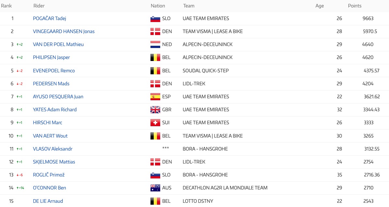Image resolution: width=389 pixels, height=207 pixels.
Task: Click Netherlands flag in Van der Poel row
Action: pos(155,45)
